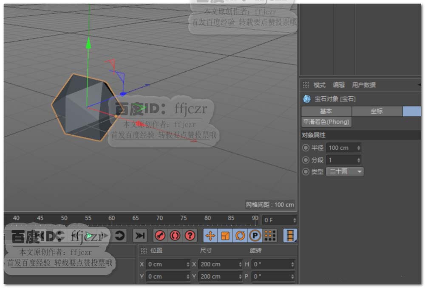Click frame 90 on the timeline ruler

(x=255, y=218)
